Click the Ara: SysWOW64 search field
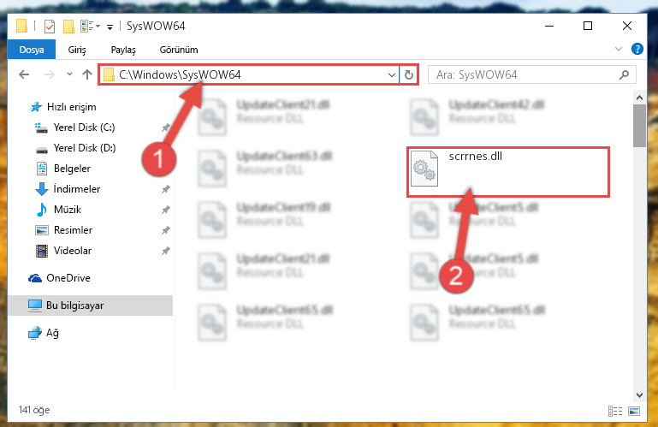Viewport: 658px width, 427px height. pos(531,74)
